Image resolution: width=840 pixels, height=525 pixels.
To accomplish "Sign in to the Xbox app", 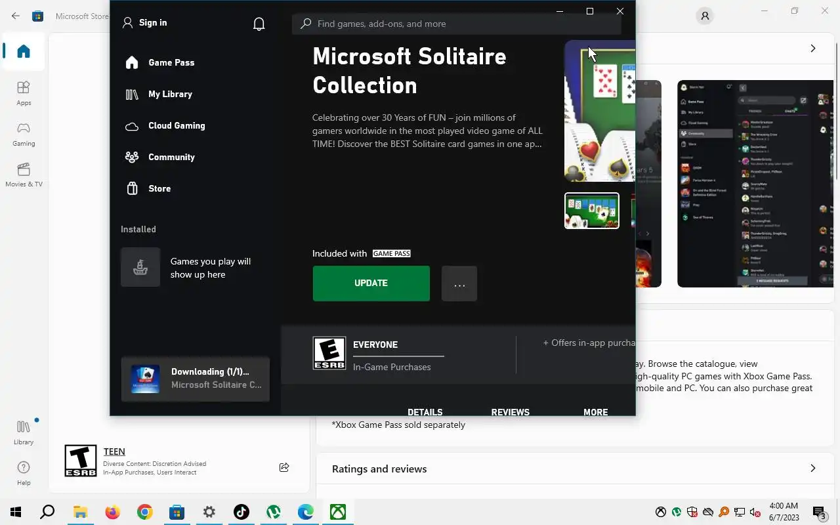I will click(145, 22).
